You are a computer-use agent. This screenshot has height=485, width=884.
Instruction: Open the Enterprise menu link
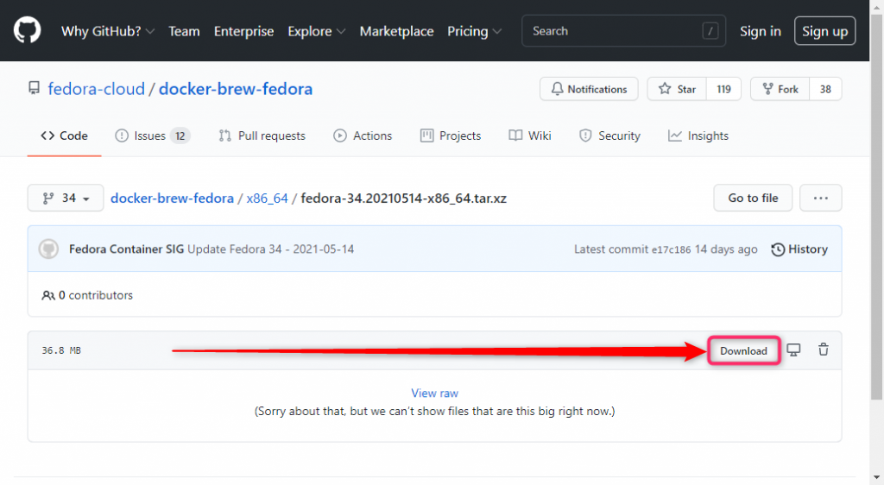[243, 31]
